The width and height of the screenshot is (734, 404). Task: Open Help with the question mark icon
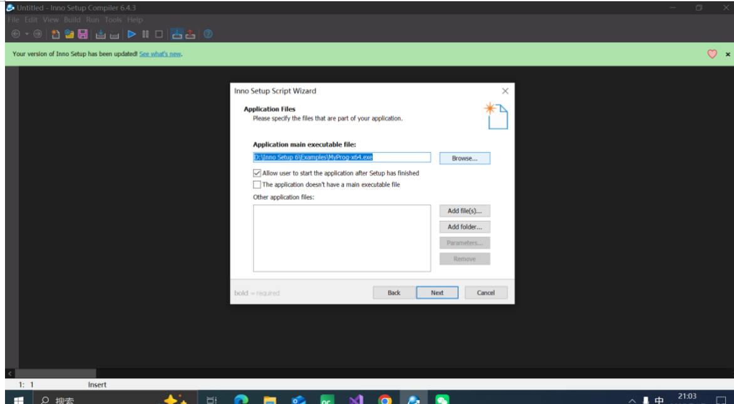pyautogui.click(x=209, y=34)
